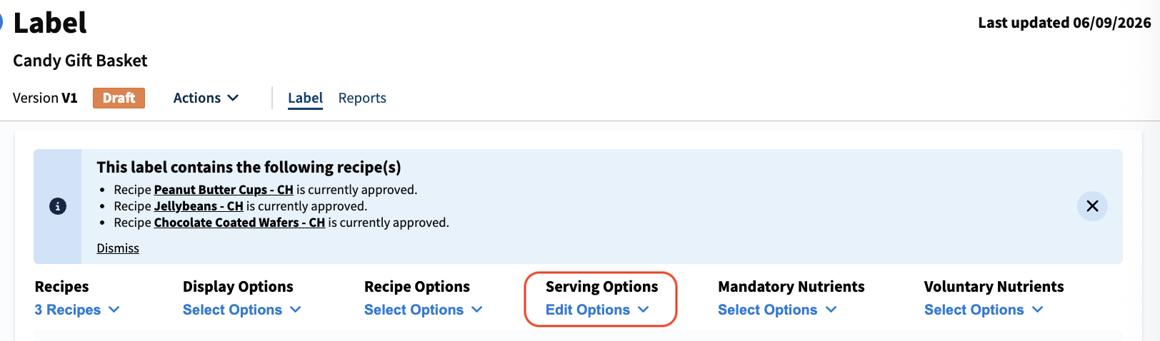Open Chocolate Coated Wafers - CH recipe link
Screen dimensions: 1160x341
(239, 223)
